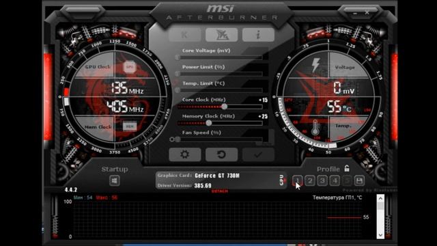This screenshot has width=437, height=246.
Task: Open the Kombustor stress test button
Action: pyautogui.click(x=185, y=35)
